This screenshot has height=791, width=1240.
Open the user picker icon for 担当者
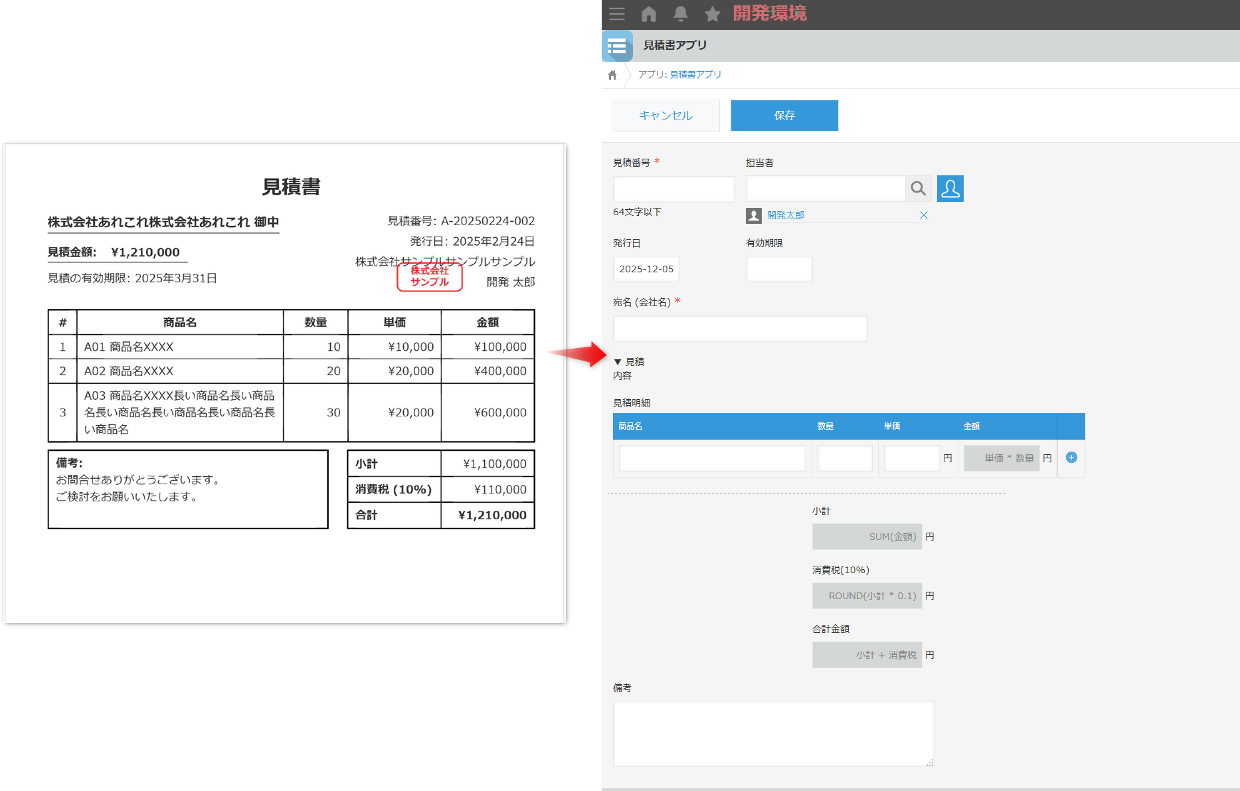(x=950, y=189)
